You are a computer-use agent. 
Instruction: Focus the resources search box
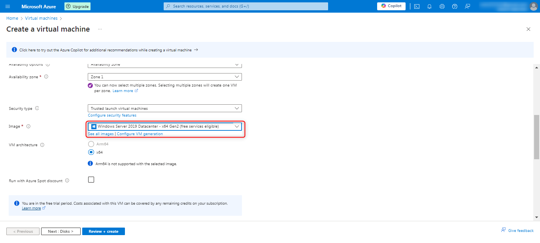point(246,6)
